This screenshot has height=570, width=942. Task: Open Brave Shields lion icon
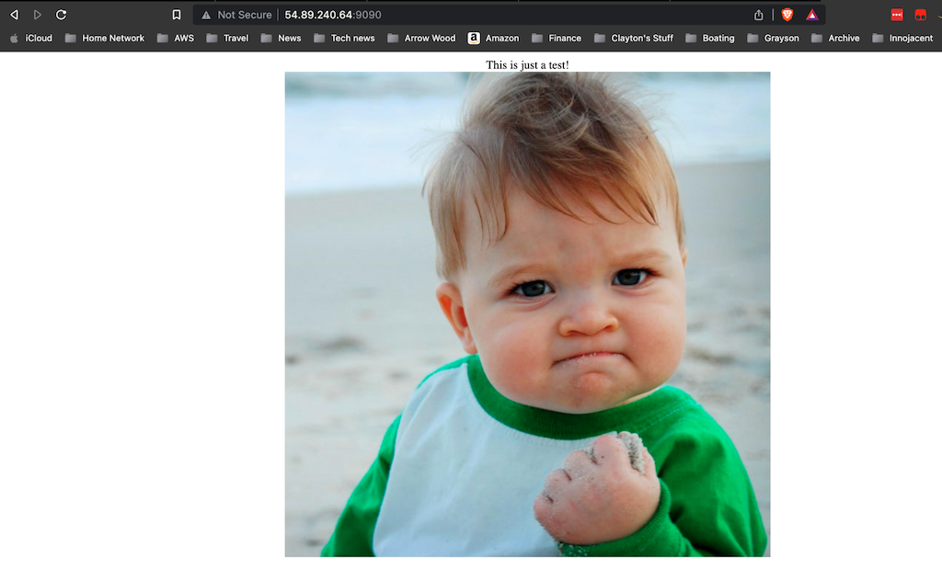[x=787, y=15]
